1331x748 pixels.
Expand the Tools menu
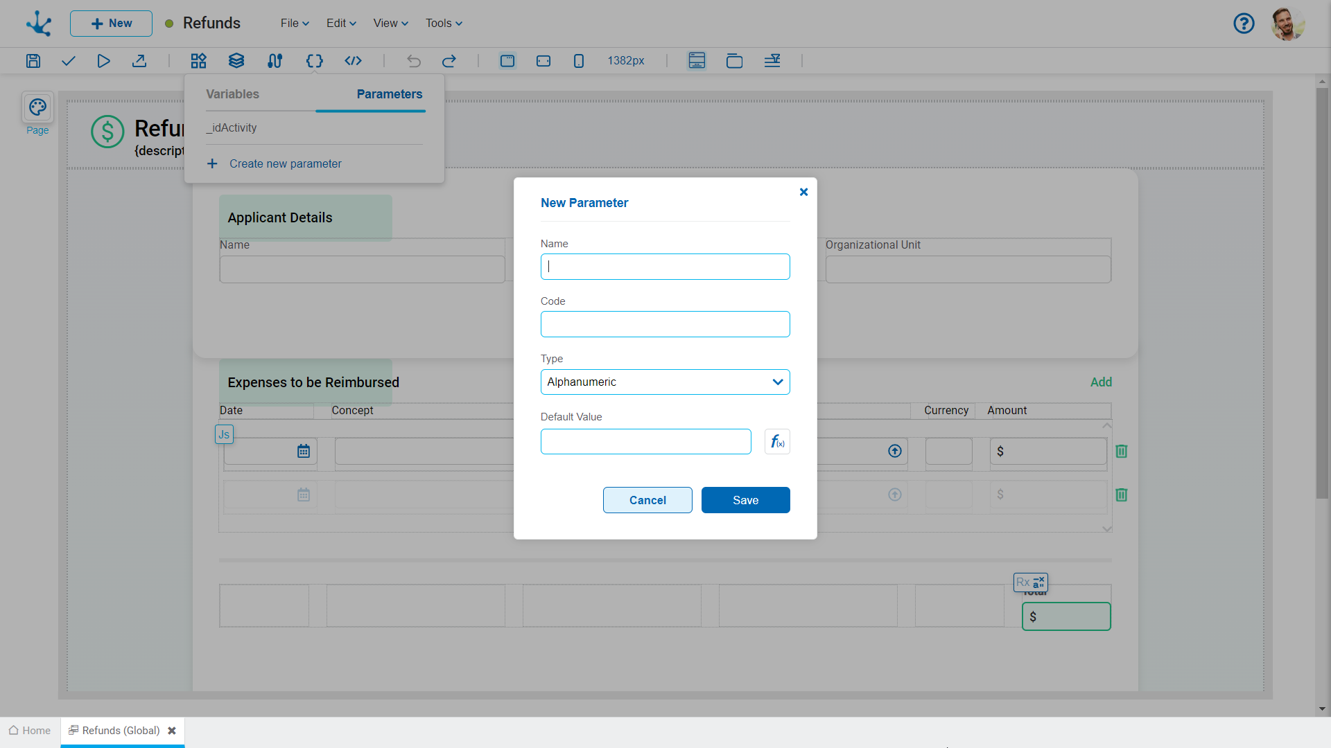[x=444, y=24]
